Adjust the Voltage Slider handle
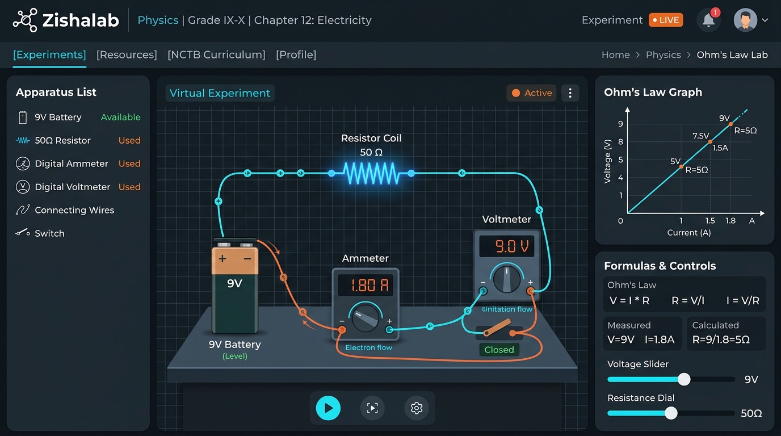This screenshot has height=436, width=781. [x=684, y=379]
